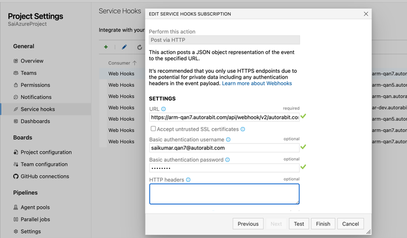Click the pencil edit subscription icon
Viewport: 407px width, 238px height.
(124, 47)
